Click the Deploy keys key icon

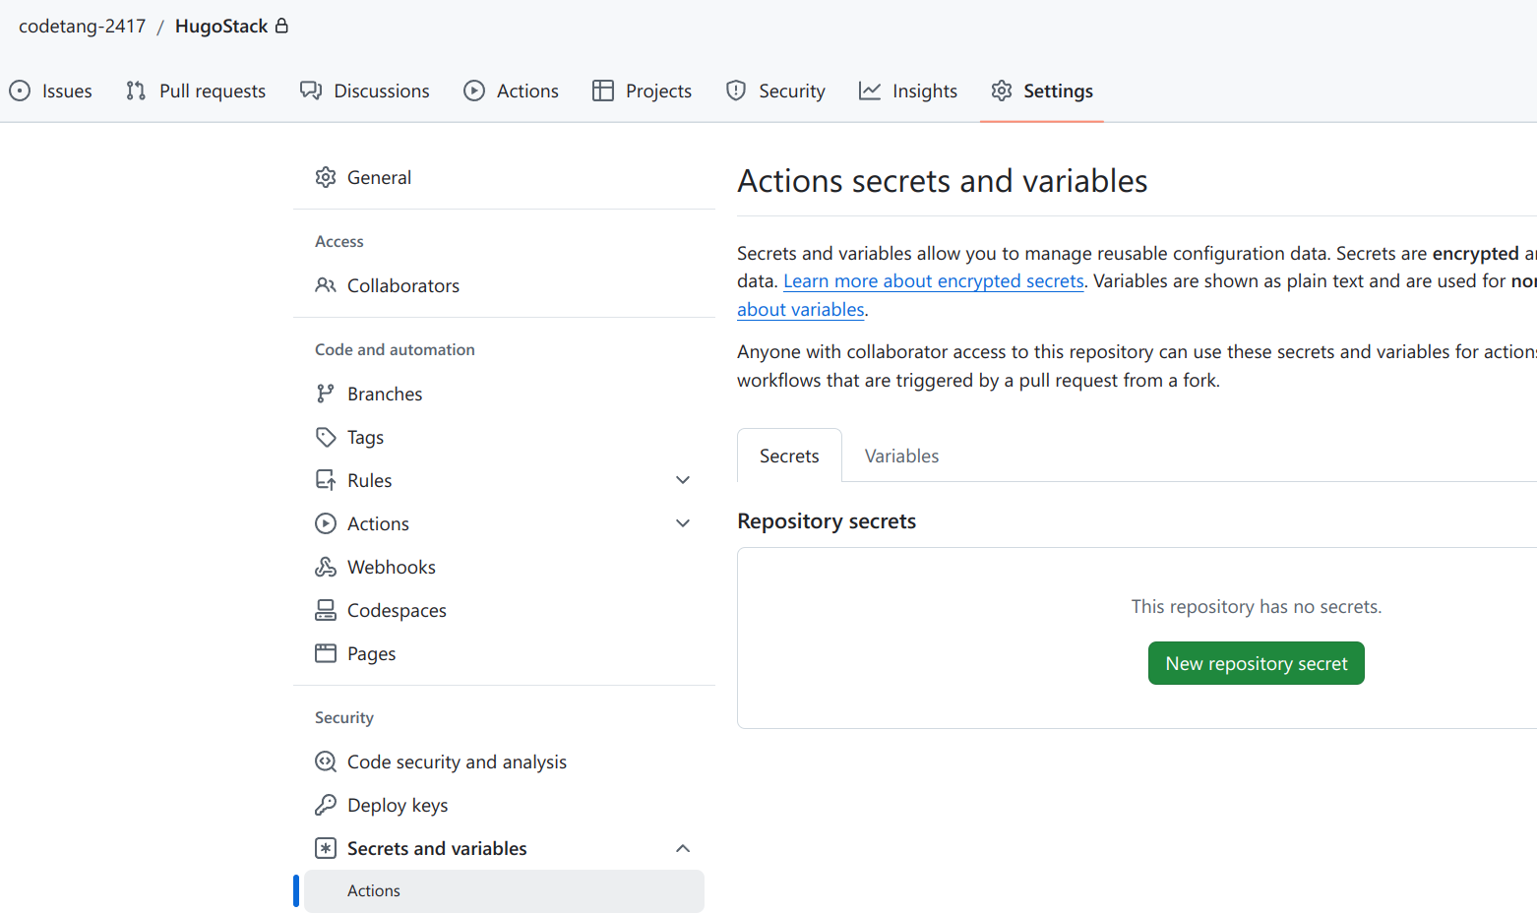click(x=326, y=806)
